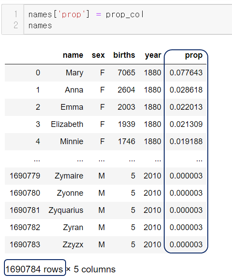Click the 'births' column header
Image resolution: width=232 pixels, height=279 pixels.
pyautogui.click(x=124, y=55)
